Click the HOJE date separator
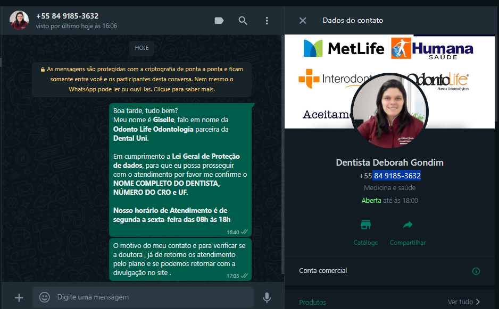Screen dimensions: 499x309 [x=142, y=48]
